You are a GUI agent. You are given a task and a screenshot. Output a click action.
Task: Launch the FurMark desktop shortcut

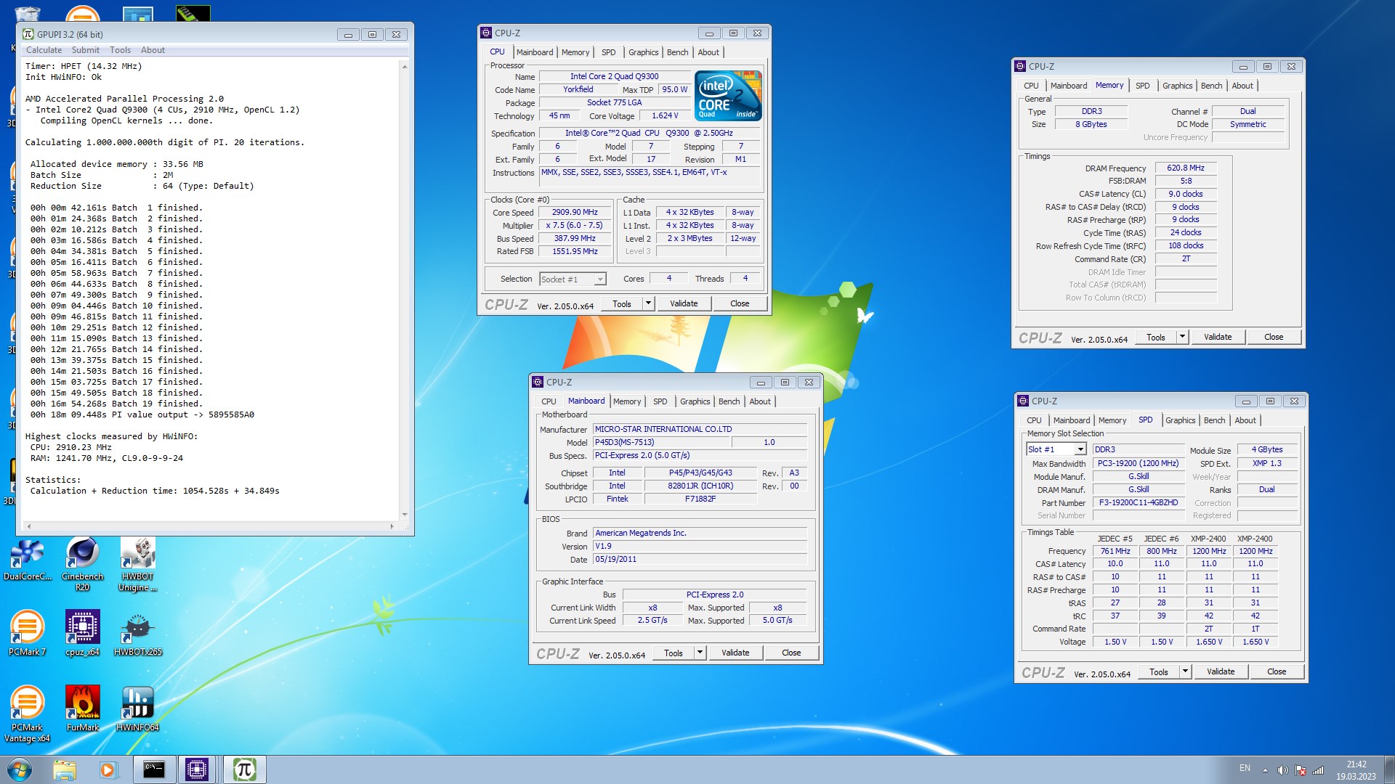[x=82, y=709]
